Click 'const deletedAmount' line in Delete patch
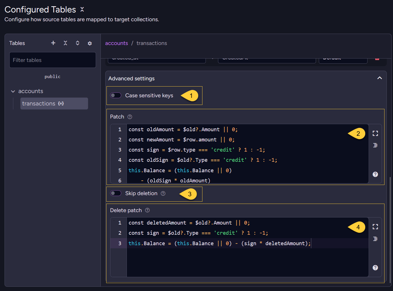393x291 pixels. tap(189, 223)
